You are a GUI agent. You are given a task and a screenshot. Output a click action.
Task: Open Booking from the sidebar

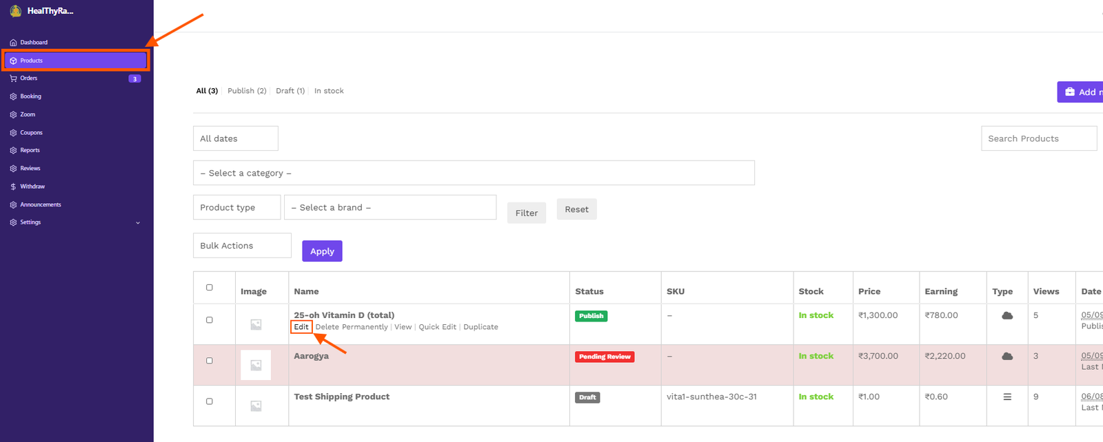click(31, 96)
